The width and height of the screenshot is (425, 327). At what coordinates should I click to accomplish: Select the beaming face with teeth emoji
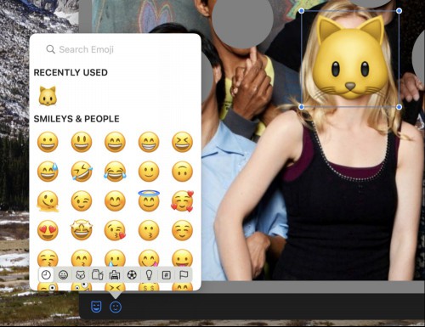(x=149, y=142)
